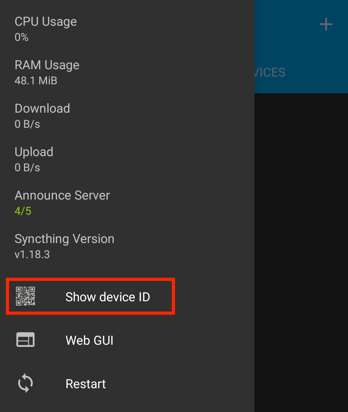Image resolution: width=348 pixels, height=412 pixels.
Task: Click the CPU usage 0% value
Action: tap(22, 37)
